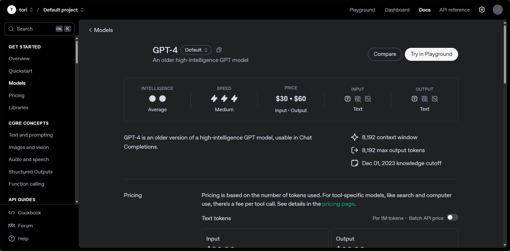Open Pricing in the sidebar
Image resolution: width=510 pixels, height=251 pixels.
click(x=16, y=95)
